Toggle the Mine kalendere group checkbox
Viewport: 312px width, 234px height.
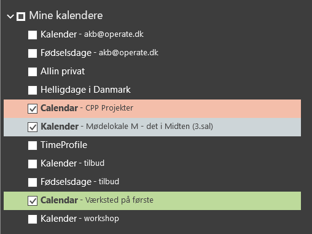tap(21, 17)
